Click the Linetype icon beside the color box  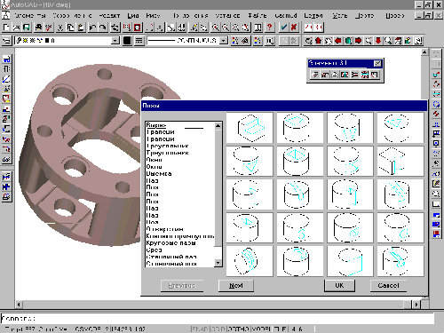(139, 41)
